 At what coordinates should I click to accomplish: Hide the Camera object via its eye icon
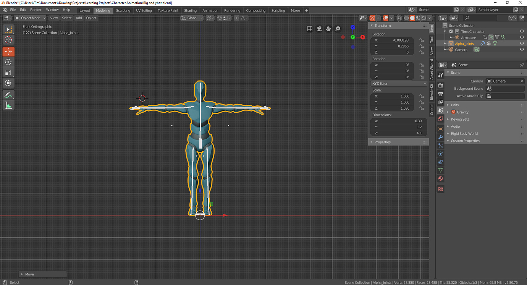pyautogui.click(x=521, y=49)
